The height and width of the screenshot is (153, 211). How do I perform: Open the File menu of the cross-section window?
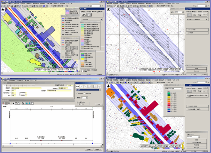point(5,80)
